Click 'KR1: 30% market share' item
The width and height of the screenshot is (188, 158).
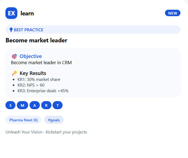[39, 80]
